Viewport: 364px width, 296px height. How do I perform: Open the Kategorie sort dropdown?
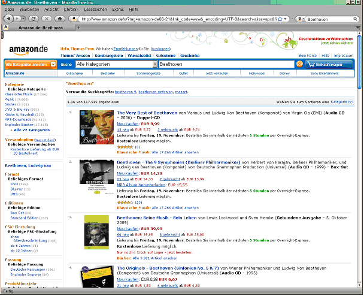tap(341, 102)
